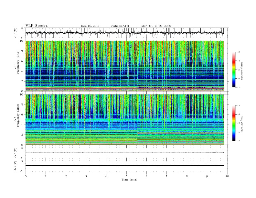Click time axis tick label "9"
256x198 pixels.
pyautogui.click(x=207, y=176)
